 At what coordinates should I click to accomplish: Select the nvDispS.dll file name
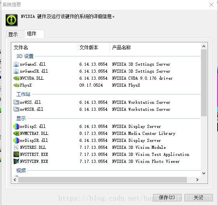33,126
